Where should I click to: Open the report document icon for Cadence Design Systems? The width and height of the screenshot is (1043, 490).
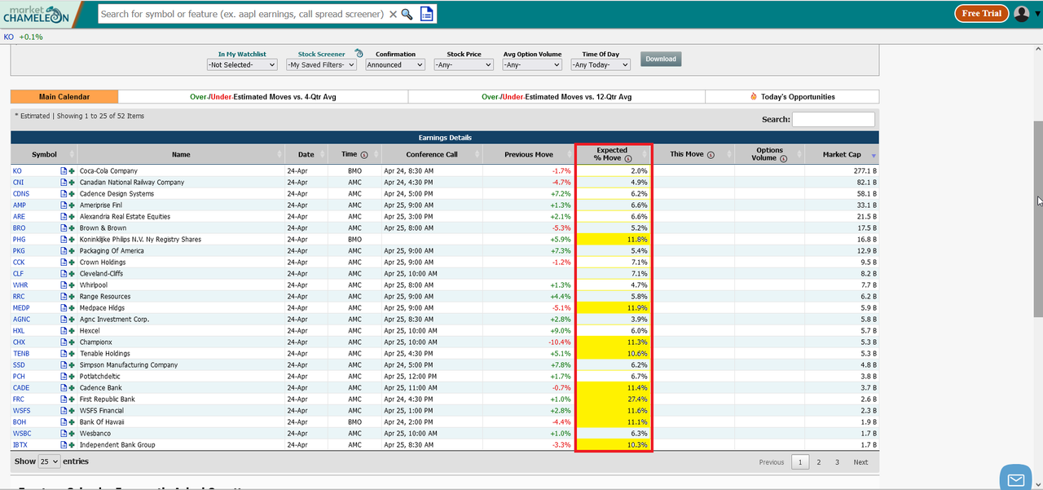click(64, 194)
